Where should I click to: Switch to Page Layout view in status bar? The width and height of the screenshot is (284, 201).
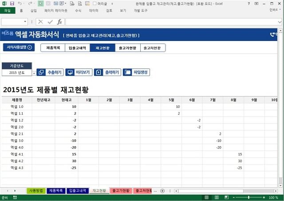pyautogui.click(x=217, y=197)
